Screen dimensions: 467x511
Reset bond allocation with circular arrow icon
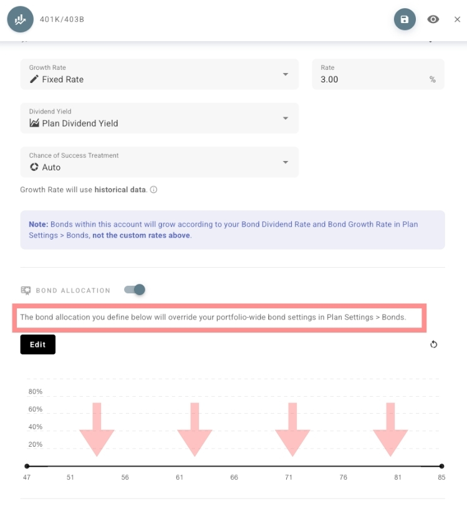[434, 344]
